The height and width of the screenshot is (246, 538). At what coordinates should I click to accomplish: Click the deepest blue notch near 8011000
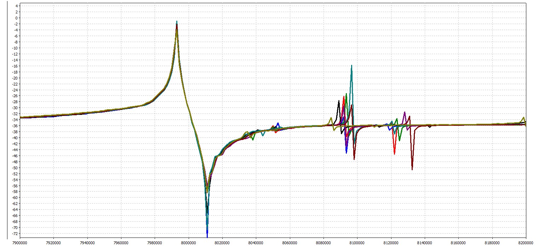pyautogui.click(x=207, y=236)
